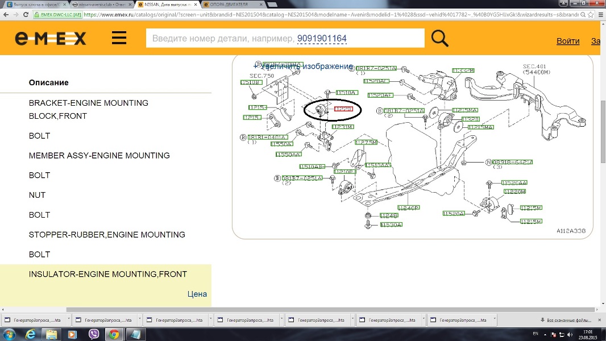Image resolution: width=606 pixels, height=341 pixels.
Task: Click part label 11240P on the diagram
Action: coord(408,207)
